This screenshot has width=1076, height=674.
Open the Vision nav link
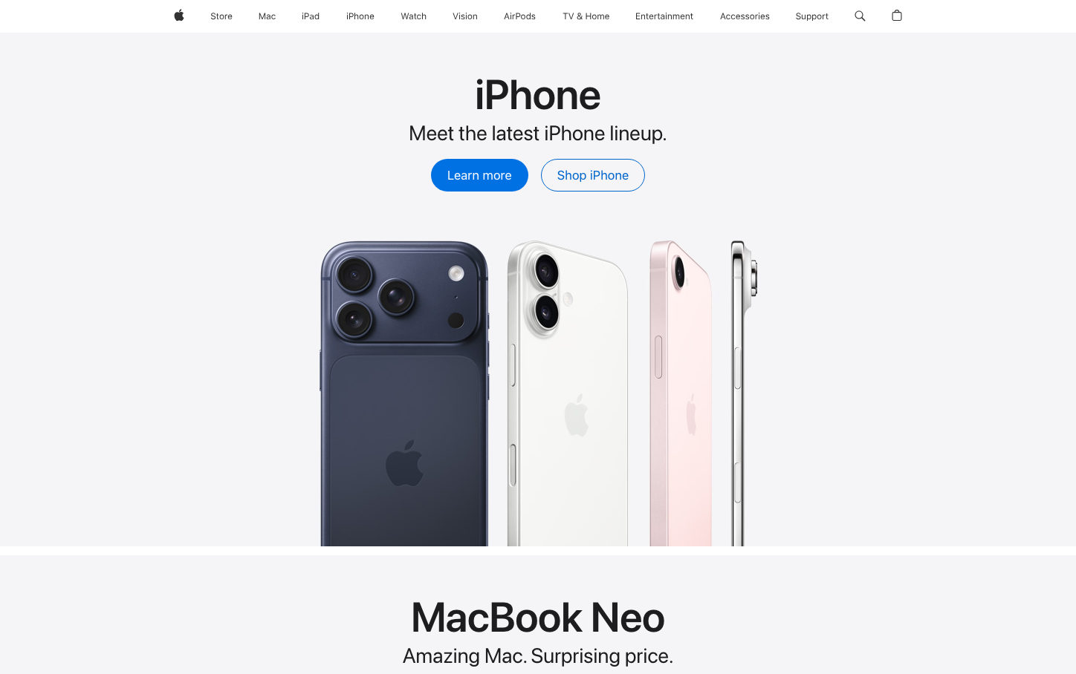tap(465, 16)
